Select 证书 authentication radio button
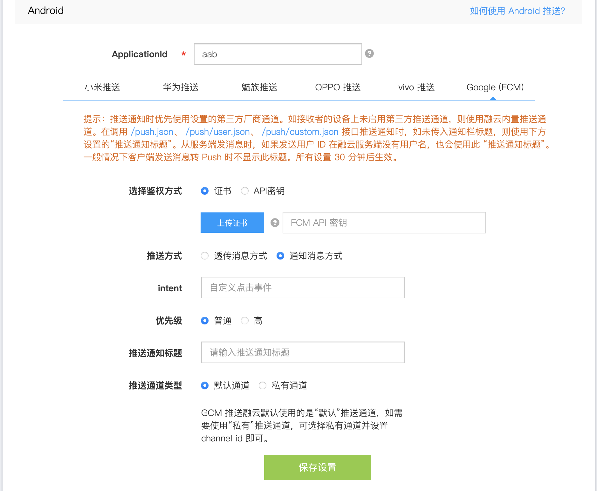The height and width of the screenshot is (491, 597). click(x=205, y=191)
